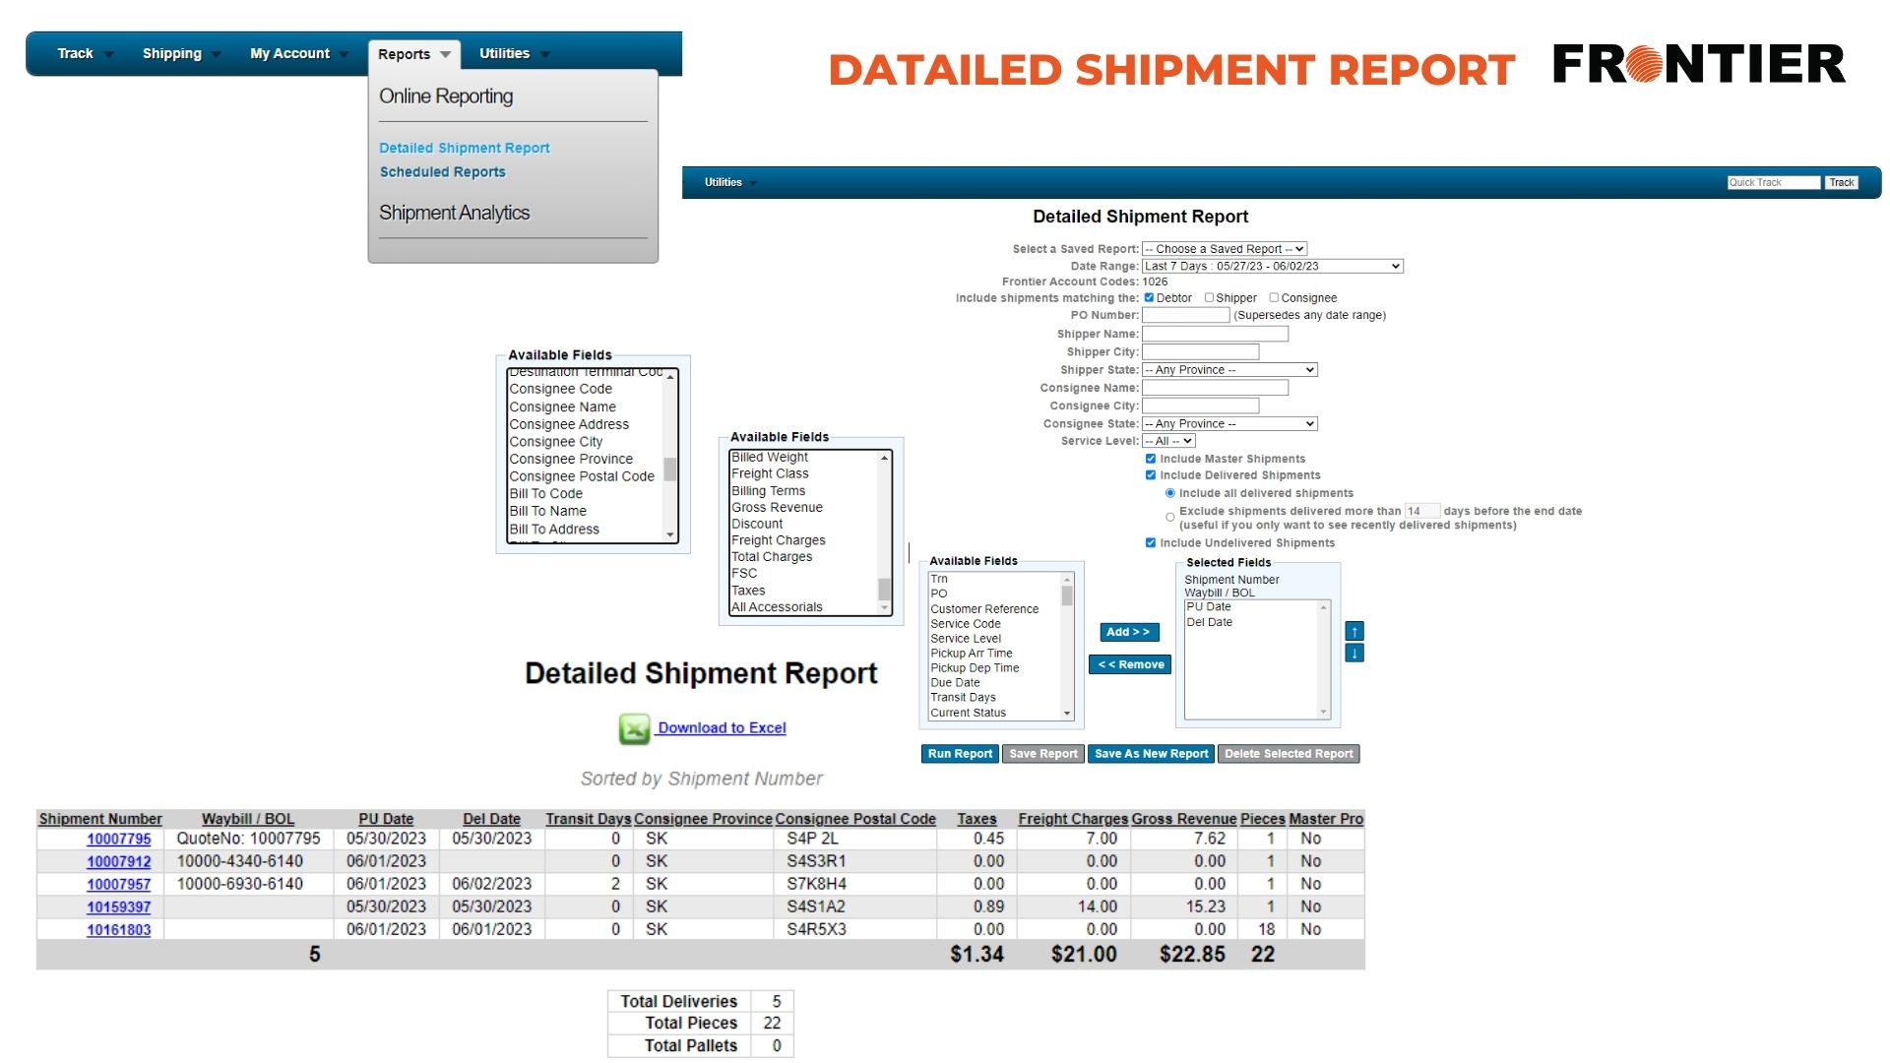Toggle the Consignee checkbox
The image size is (1890, 1063).
coord(1274,297)
